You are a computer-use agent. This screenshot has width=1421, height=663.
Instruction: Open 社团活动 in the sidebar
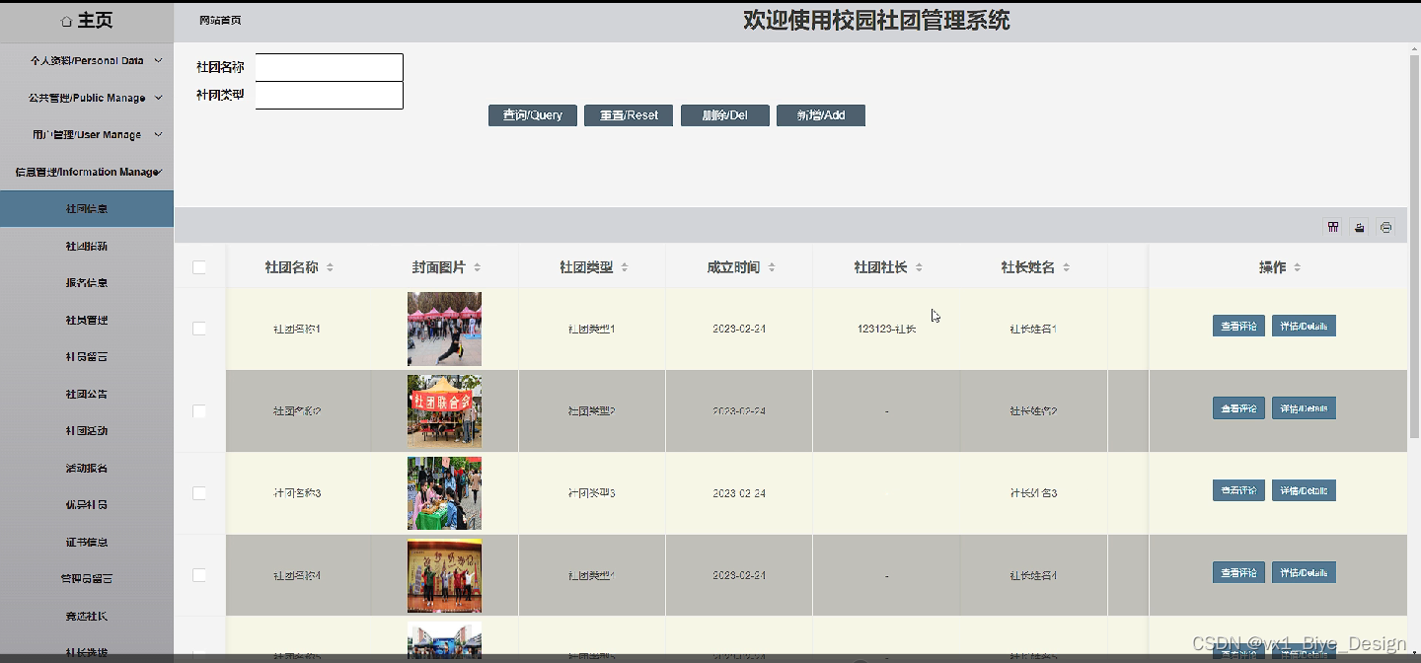[87, 431]
